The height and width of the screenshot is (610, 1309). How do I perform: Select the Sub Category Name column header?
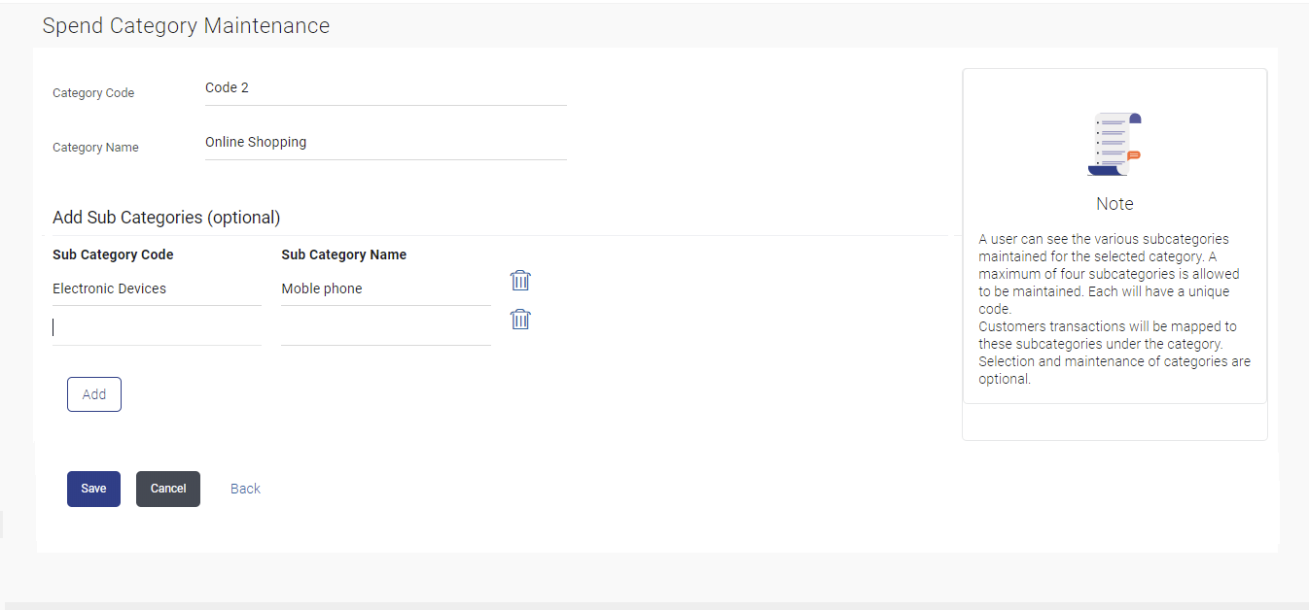(x=344, y=254)
